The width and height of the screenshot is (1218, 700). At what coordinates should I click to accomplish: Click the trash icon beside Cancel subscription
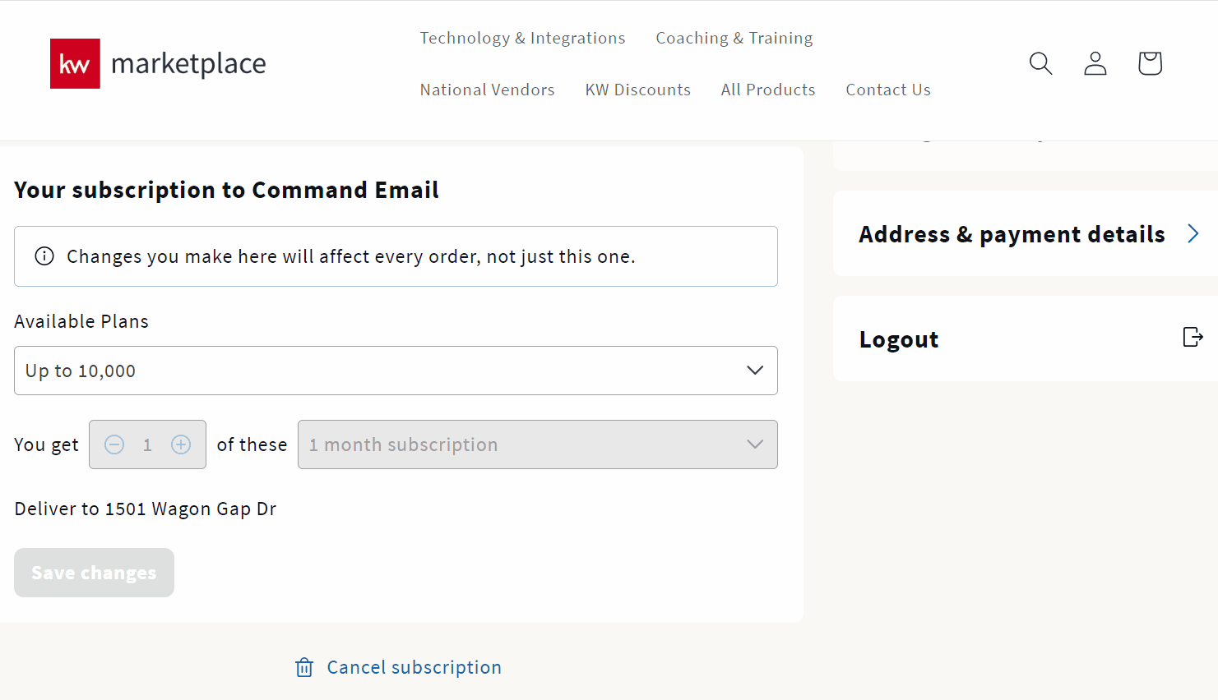click(x=304, y=667)
